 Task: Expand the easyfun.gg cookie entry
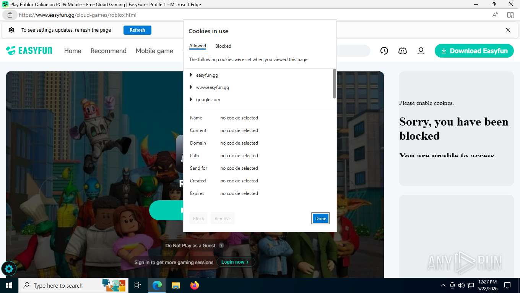pyautogui.click(x=191, y=75)
